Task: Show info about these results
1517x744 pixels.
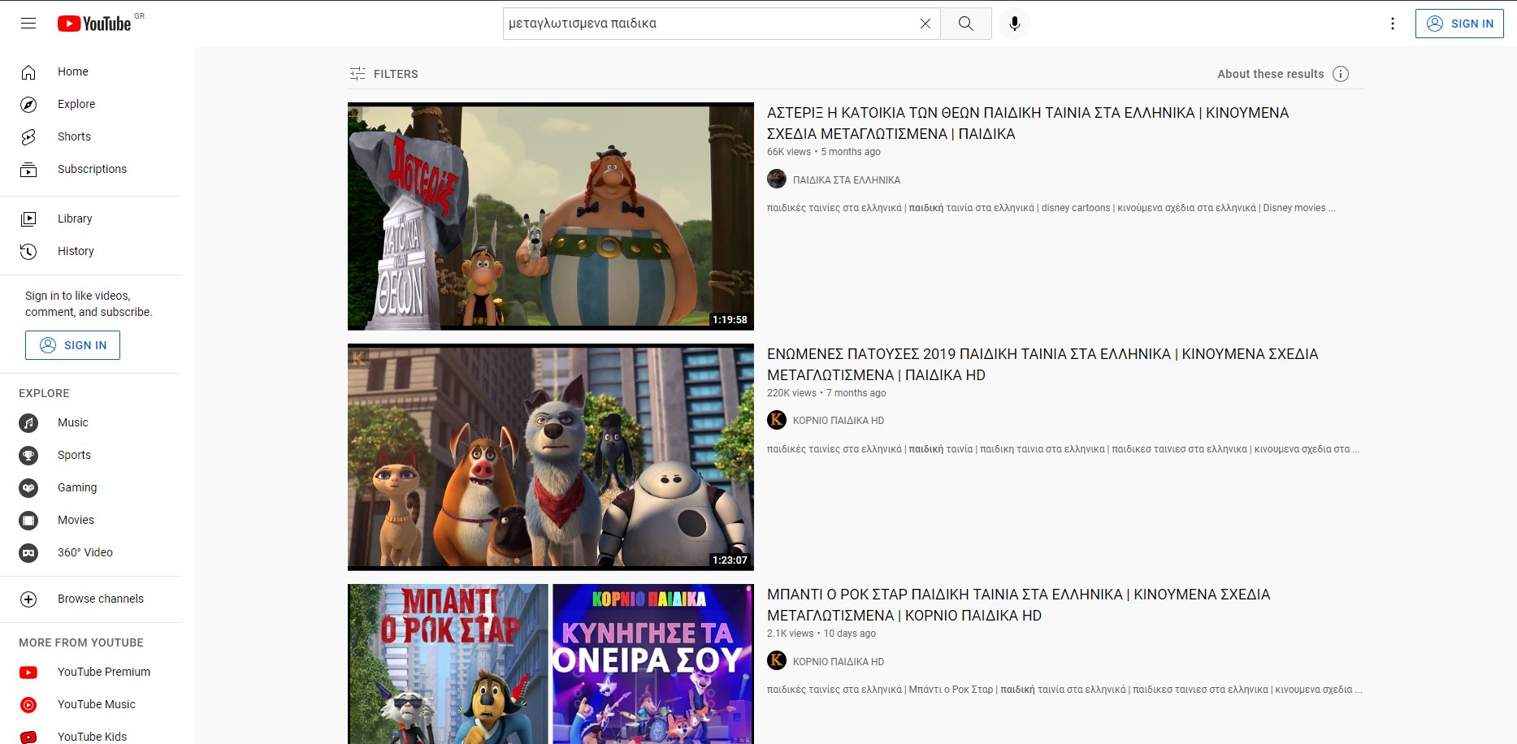Action: [1341, 74]
